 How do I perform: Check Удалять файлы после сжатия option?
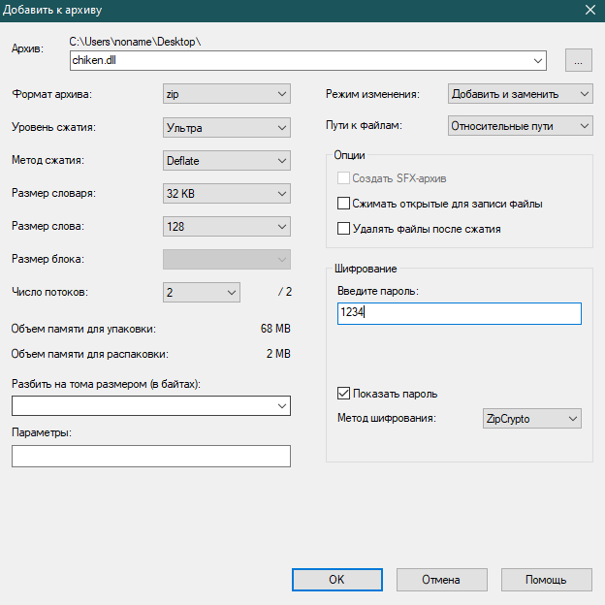(343, 229)
